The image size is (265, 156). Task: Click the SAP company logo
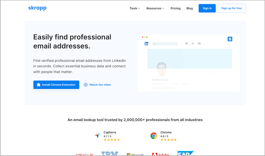coord(185,153)
